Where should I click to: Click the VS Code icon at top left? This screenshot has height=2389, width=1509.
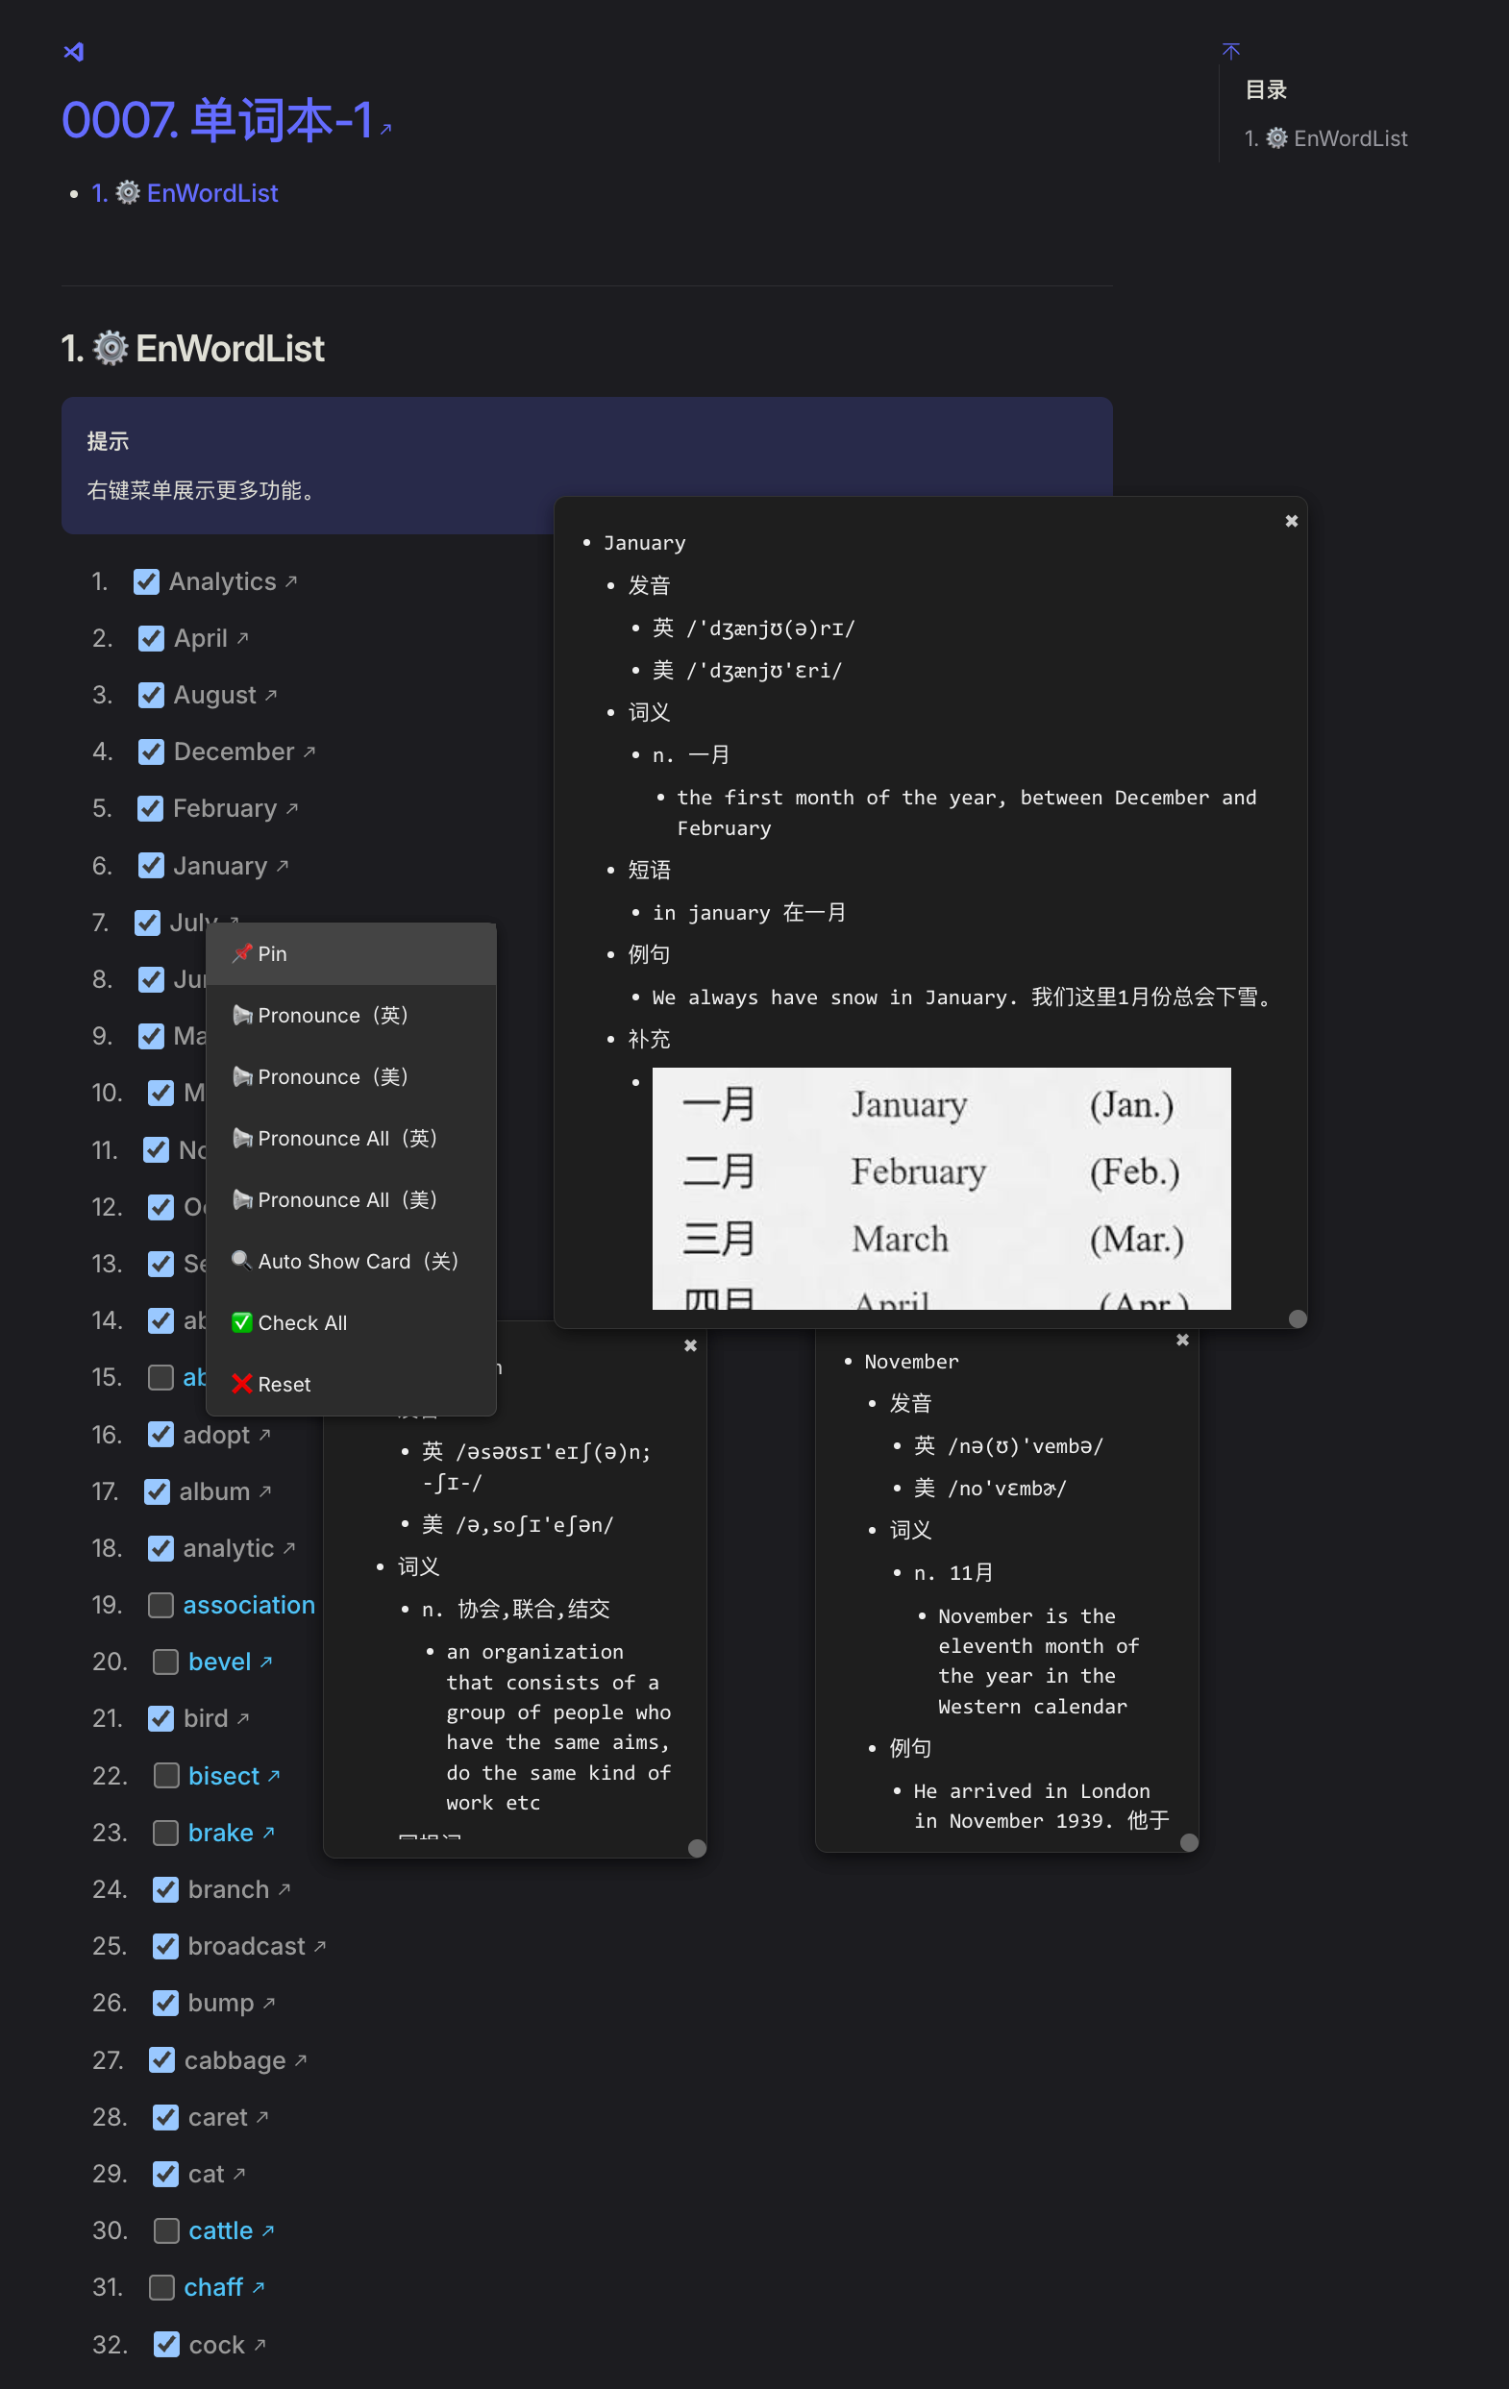[x=73, y=52]
